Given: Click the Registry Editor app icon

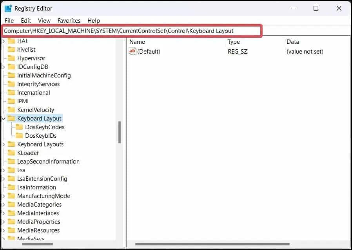Looking at the screenshot, I should pos(8,9).
